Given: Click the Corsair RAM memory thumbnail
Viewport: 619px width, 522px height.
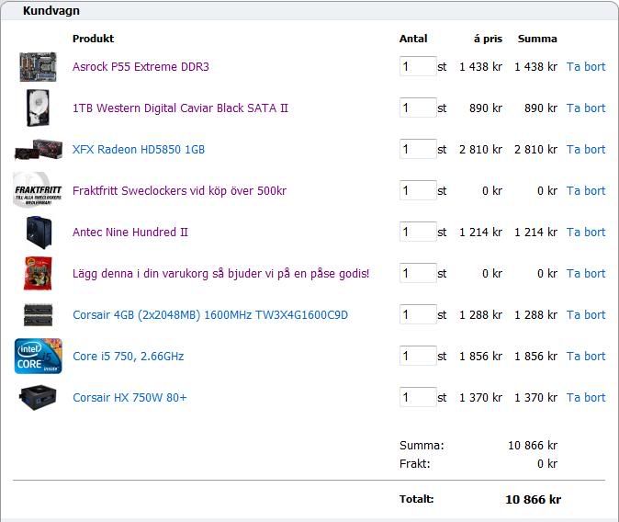Looking at the screenshot, I should point(38,315).
